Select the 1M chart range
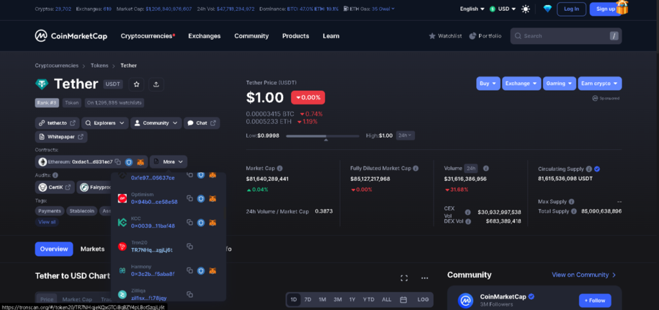659x310 pixels. 322,300
